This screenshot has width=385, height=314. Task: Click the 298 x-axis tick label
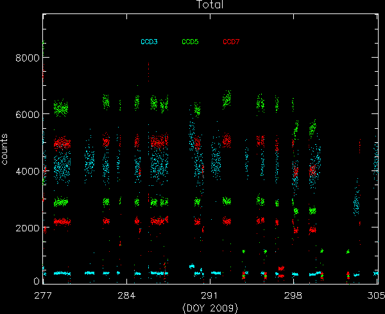point(293,297)
